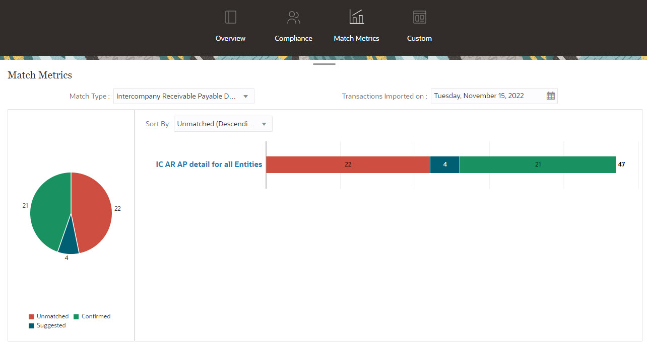Click the Match Metrics page heading
This screenshot has height=344, width=647.
[x=40, y=75]
